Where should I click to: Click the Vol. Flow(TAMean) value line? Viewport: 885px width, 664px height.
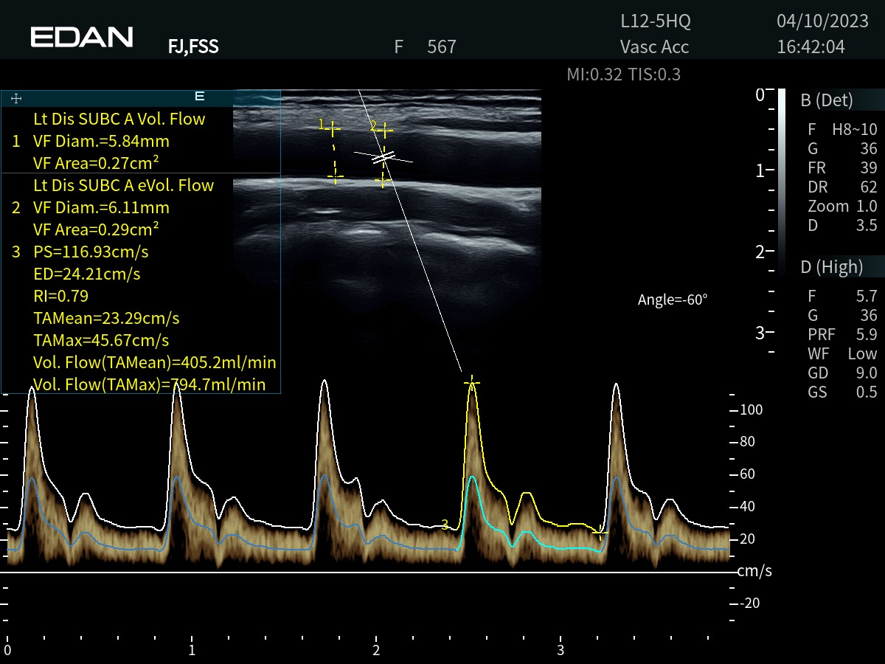[154, 362]
